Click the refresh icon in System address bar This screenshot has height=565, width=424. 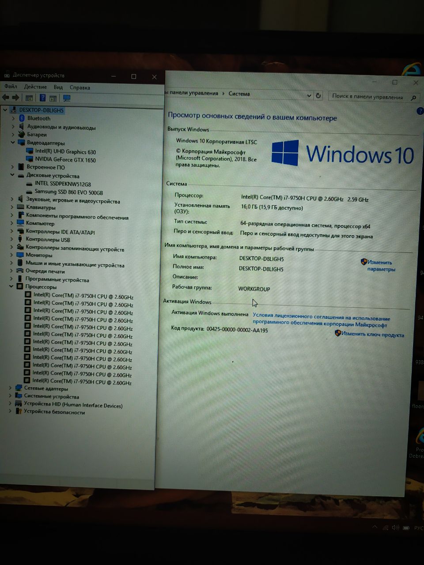tap(318, 95)
